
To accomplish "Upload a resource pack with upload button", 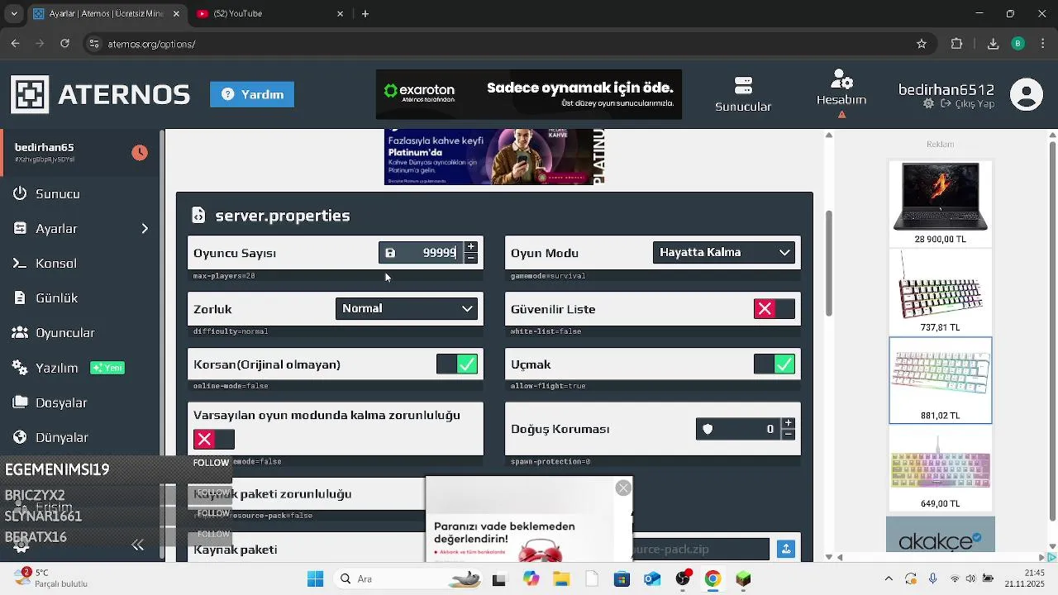I will (x=786, y=549).
